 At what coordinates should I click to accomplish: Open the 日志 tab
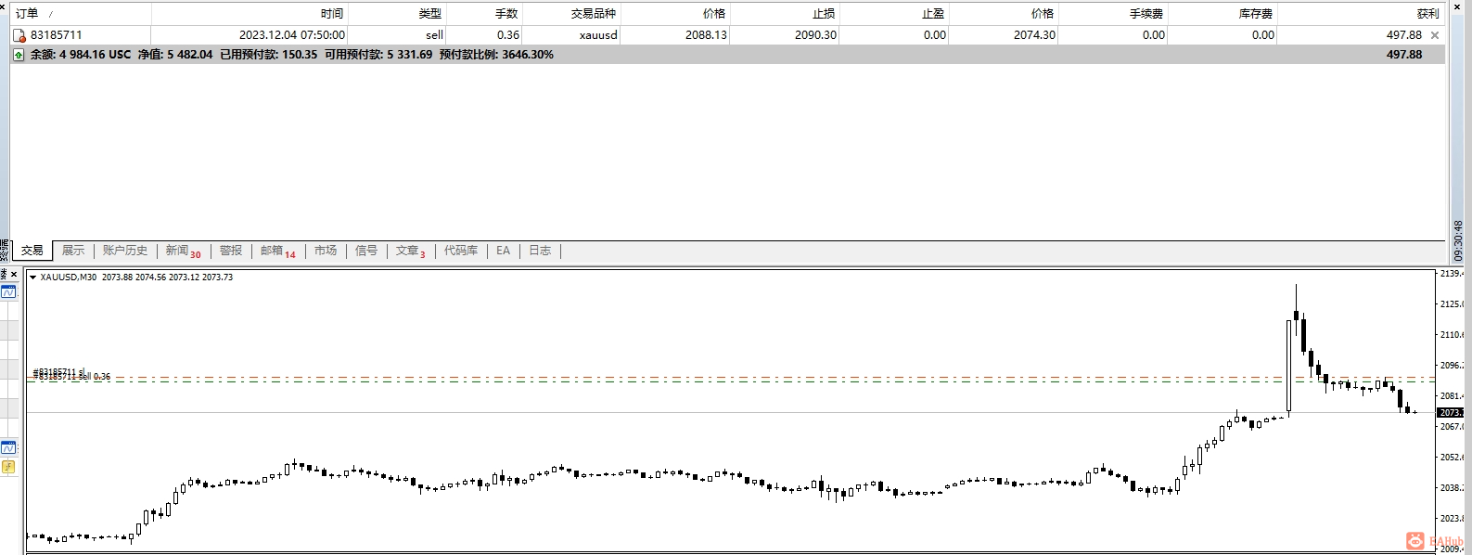[540, 251]
